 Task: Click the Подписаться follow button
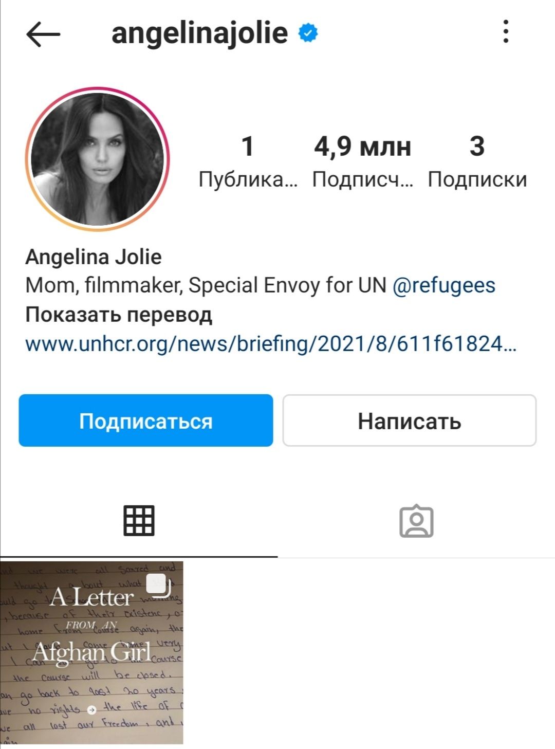tap(146, 421)
